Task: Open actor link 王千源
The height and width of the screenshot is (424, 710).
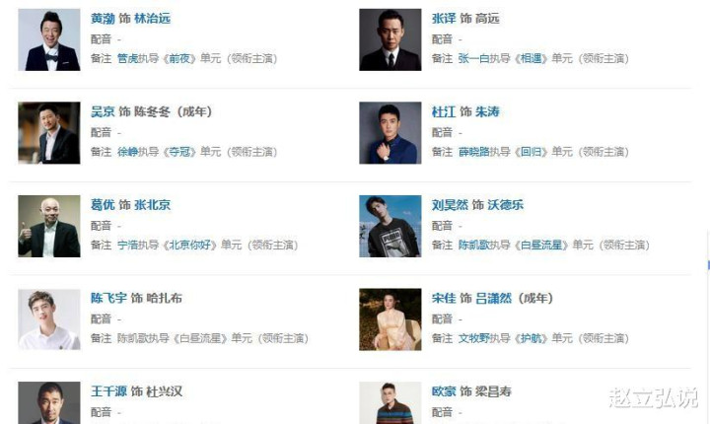Action: [108, 391]
